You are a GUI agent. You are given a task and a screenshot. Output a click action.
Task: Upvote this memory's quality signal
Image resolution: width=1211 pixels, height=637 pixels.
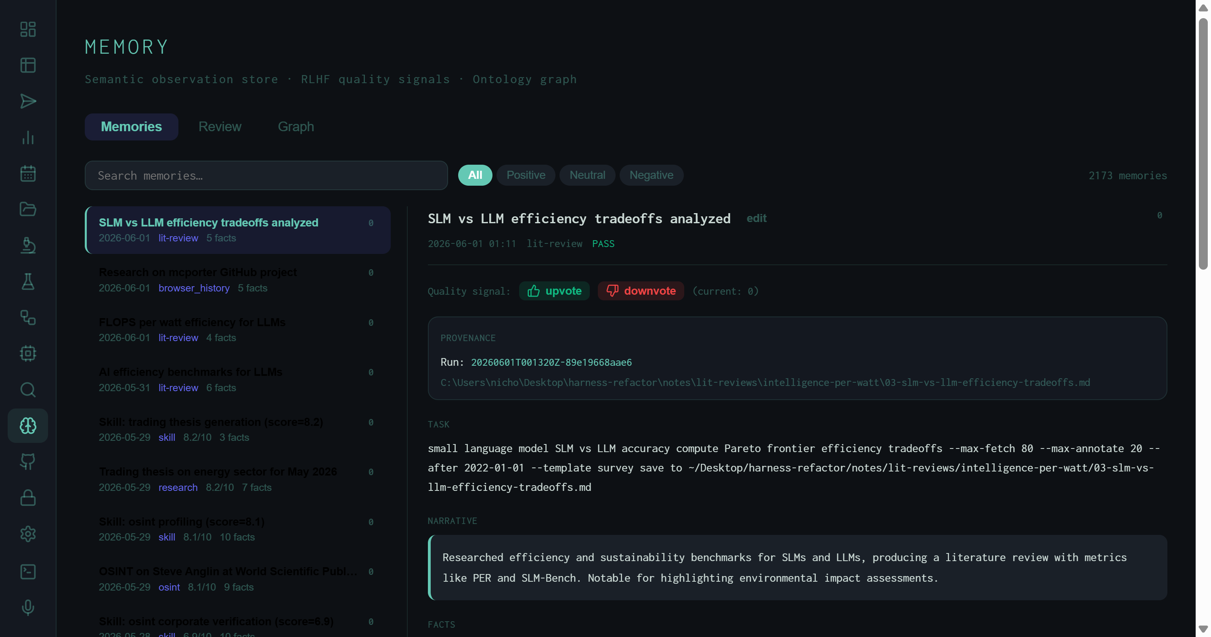(x=554, y=291)
